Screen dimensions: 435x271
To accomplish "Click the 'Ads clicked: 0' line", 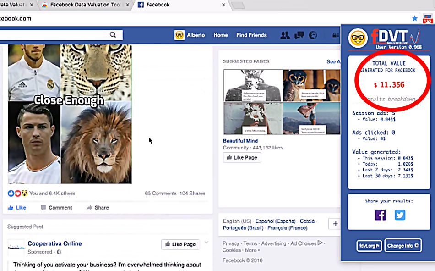I will tap(373, 133).
